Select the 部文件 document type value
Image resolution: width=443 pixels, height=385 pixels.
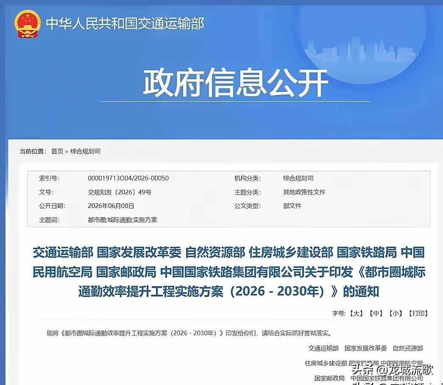click(292, 206)
